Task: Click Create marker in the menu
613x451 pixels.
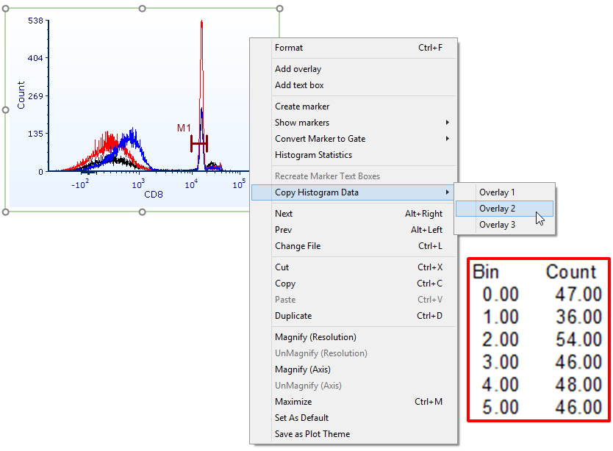Action: pyautogui.click(x=302, y=107)
